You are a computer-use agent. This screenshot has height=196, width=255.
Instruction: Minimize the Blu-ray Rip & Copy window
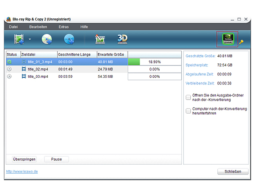point(232,20)
